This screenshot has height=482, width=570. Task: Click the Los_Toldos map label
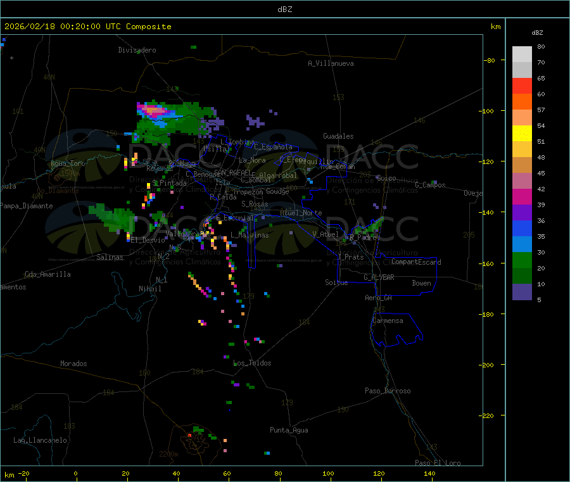[x=252, y=363]
